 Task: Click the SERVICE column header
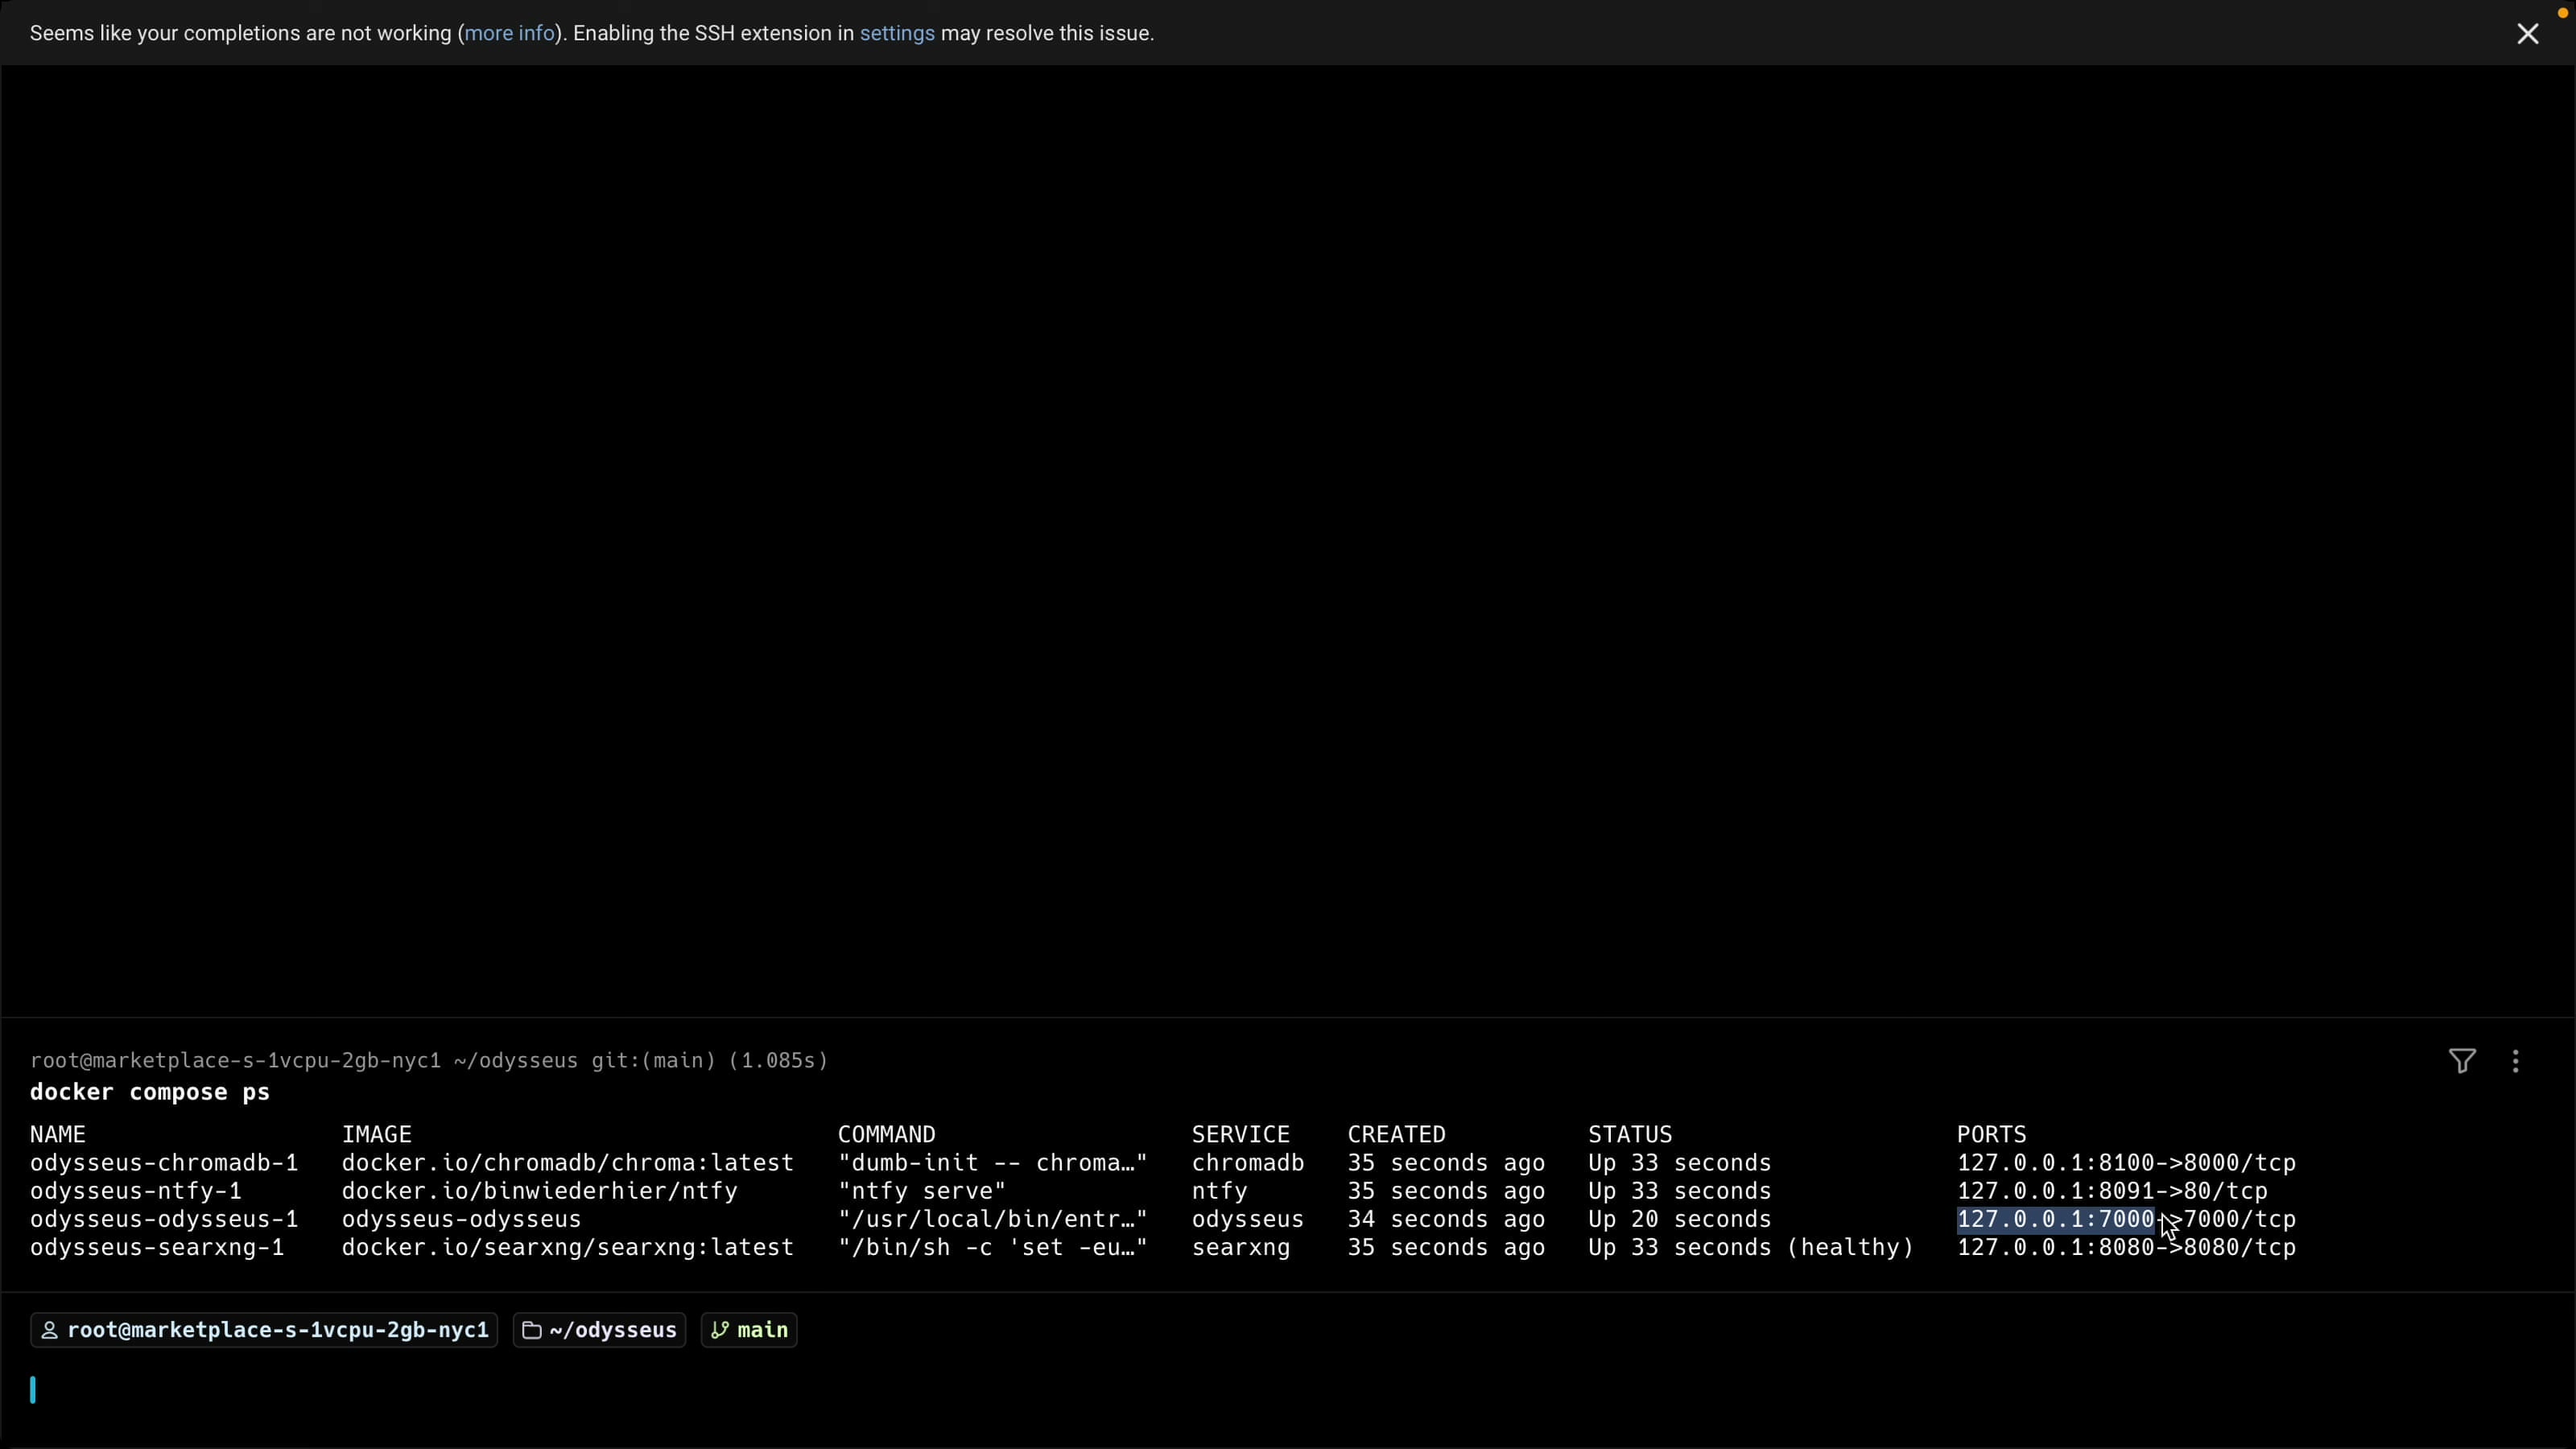point(1241,1134)
